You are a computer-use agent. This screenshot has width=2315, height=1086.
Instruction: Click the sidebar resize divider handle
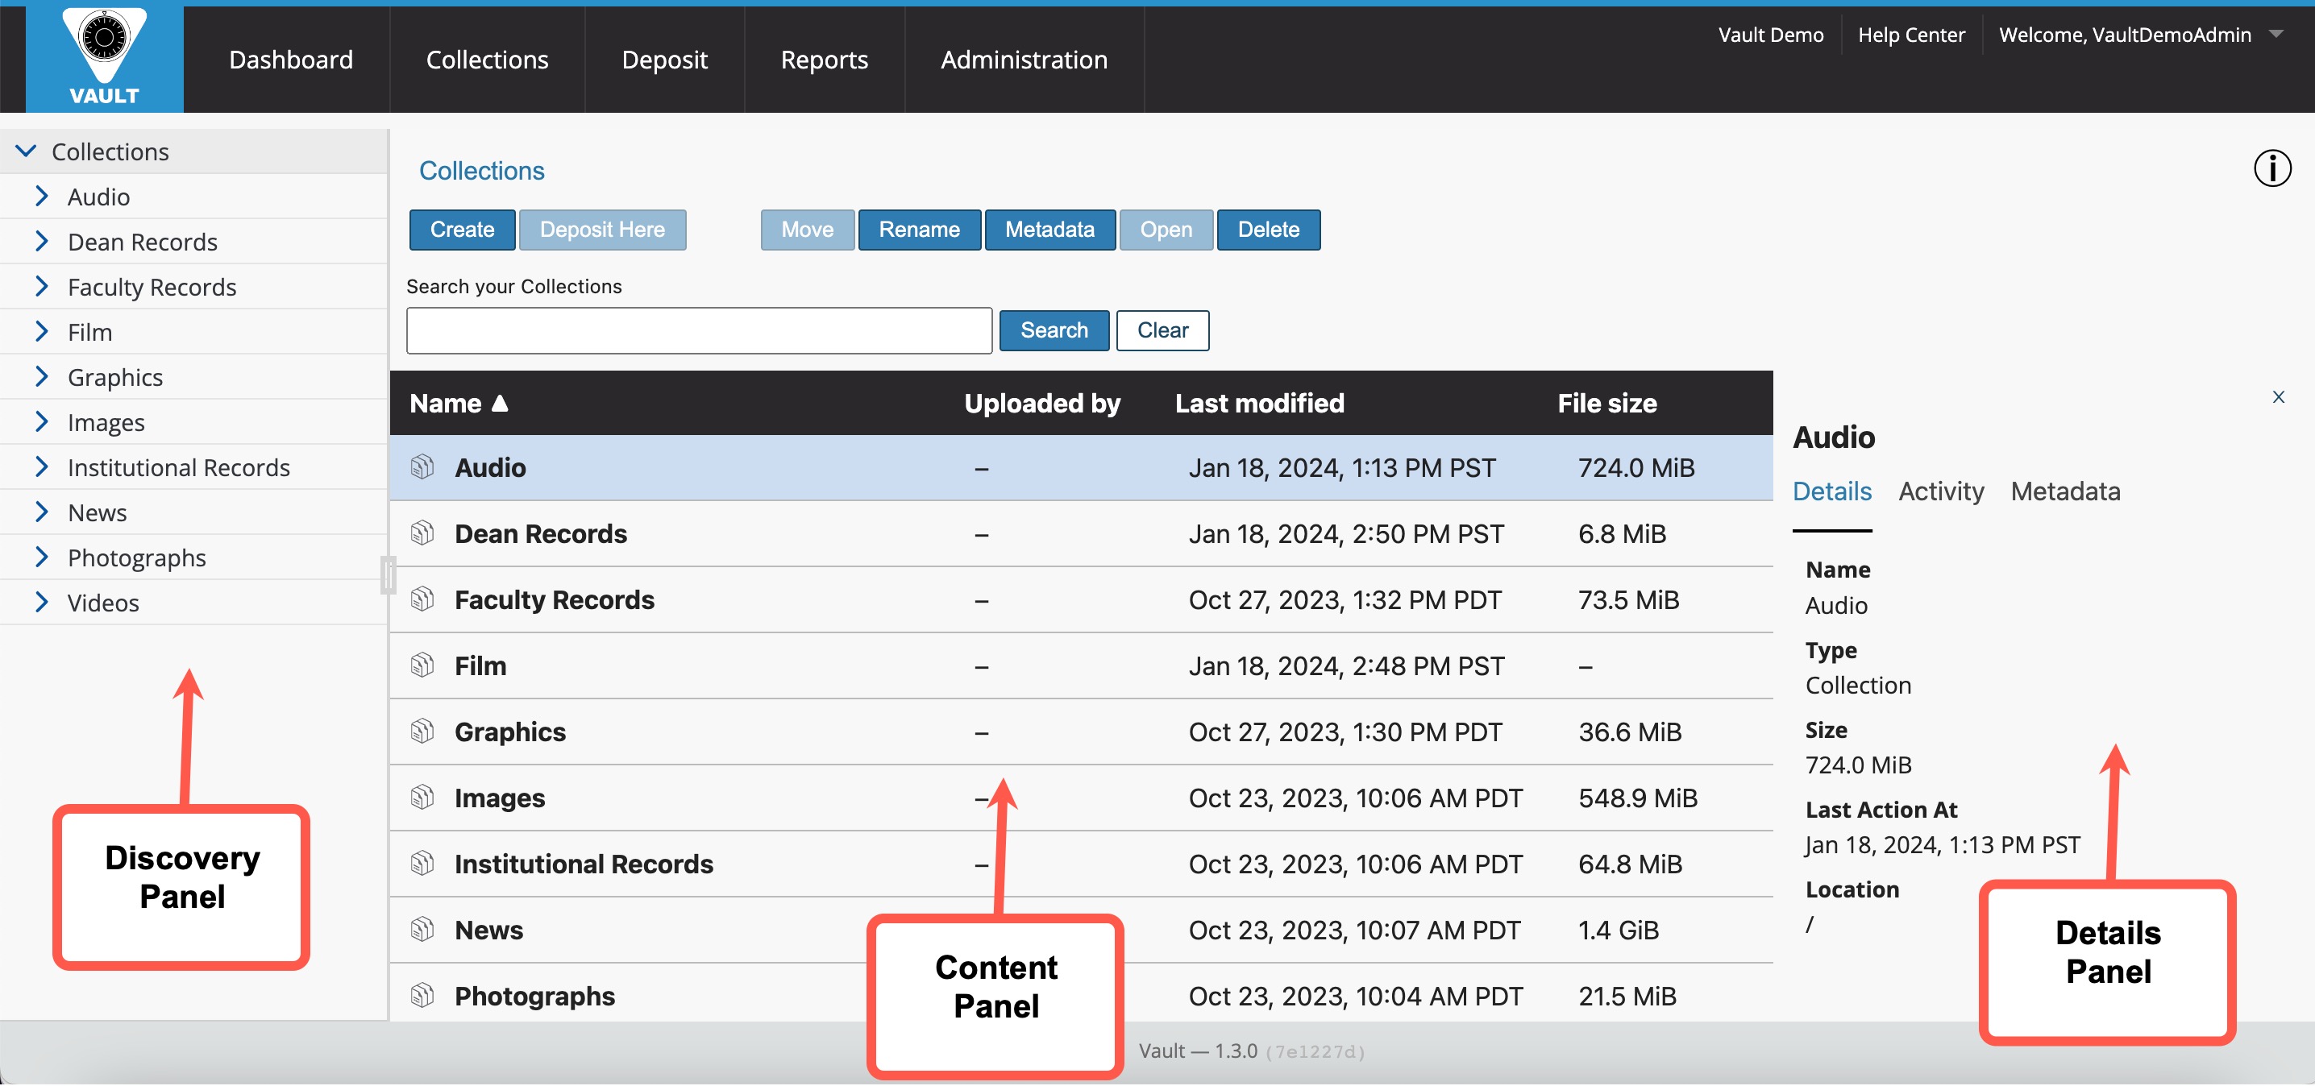(x=389, y=575)
